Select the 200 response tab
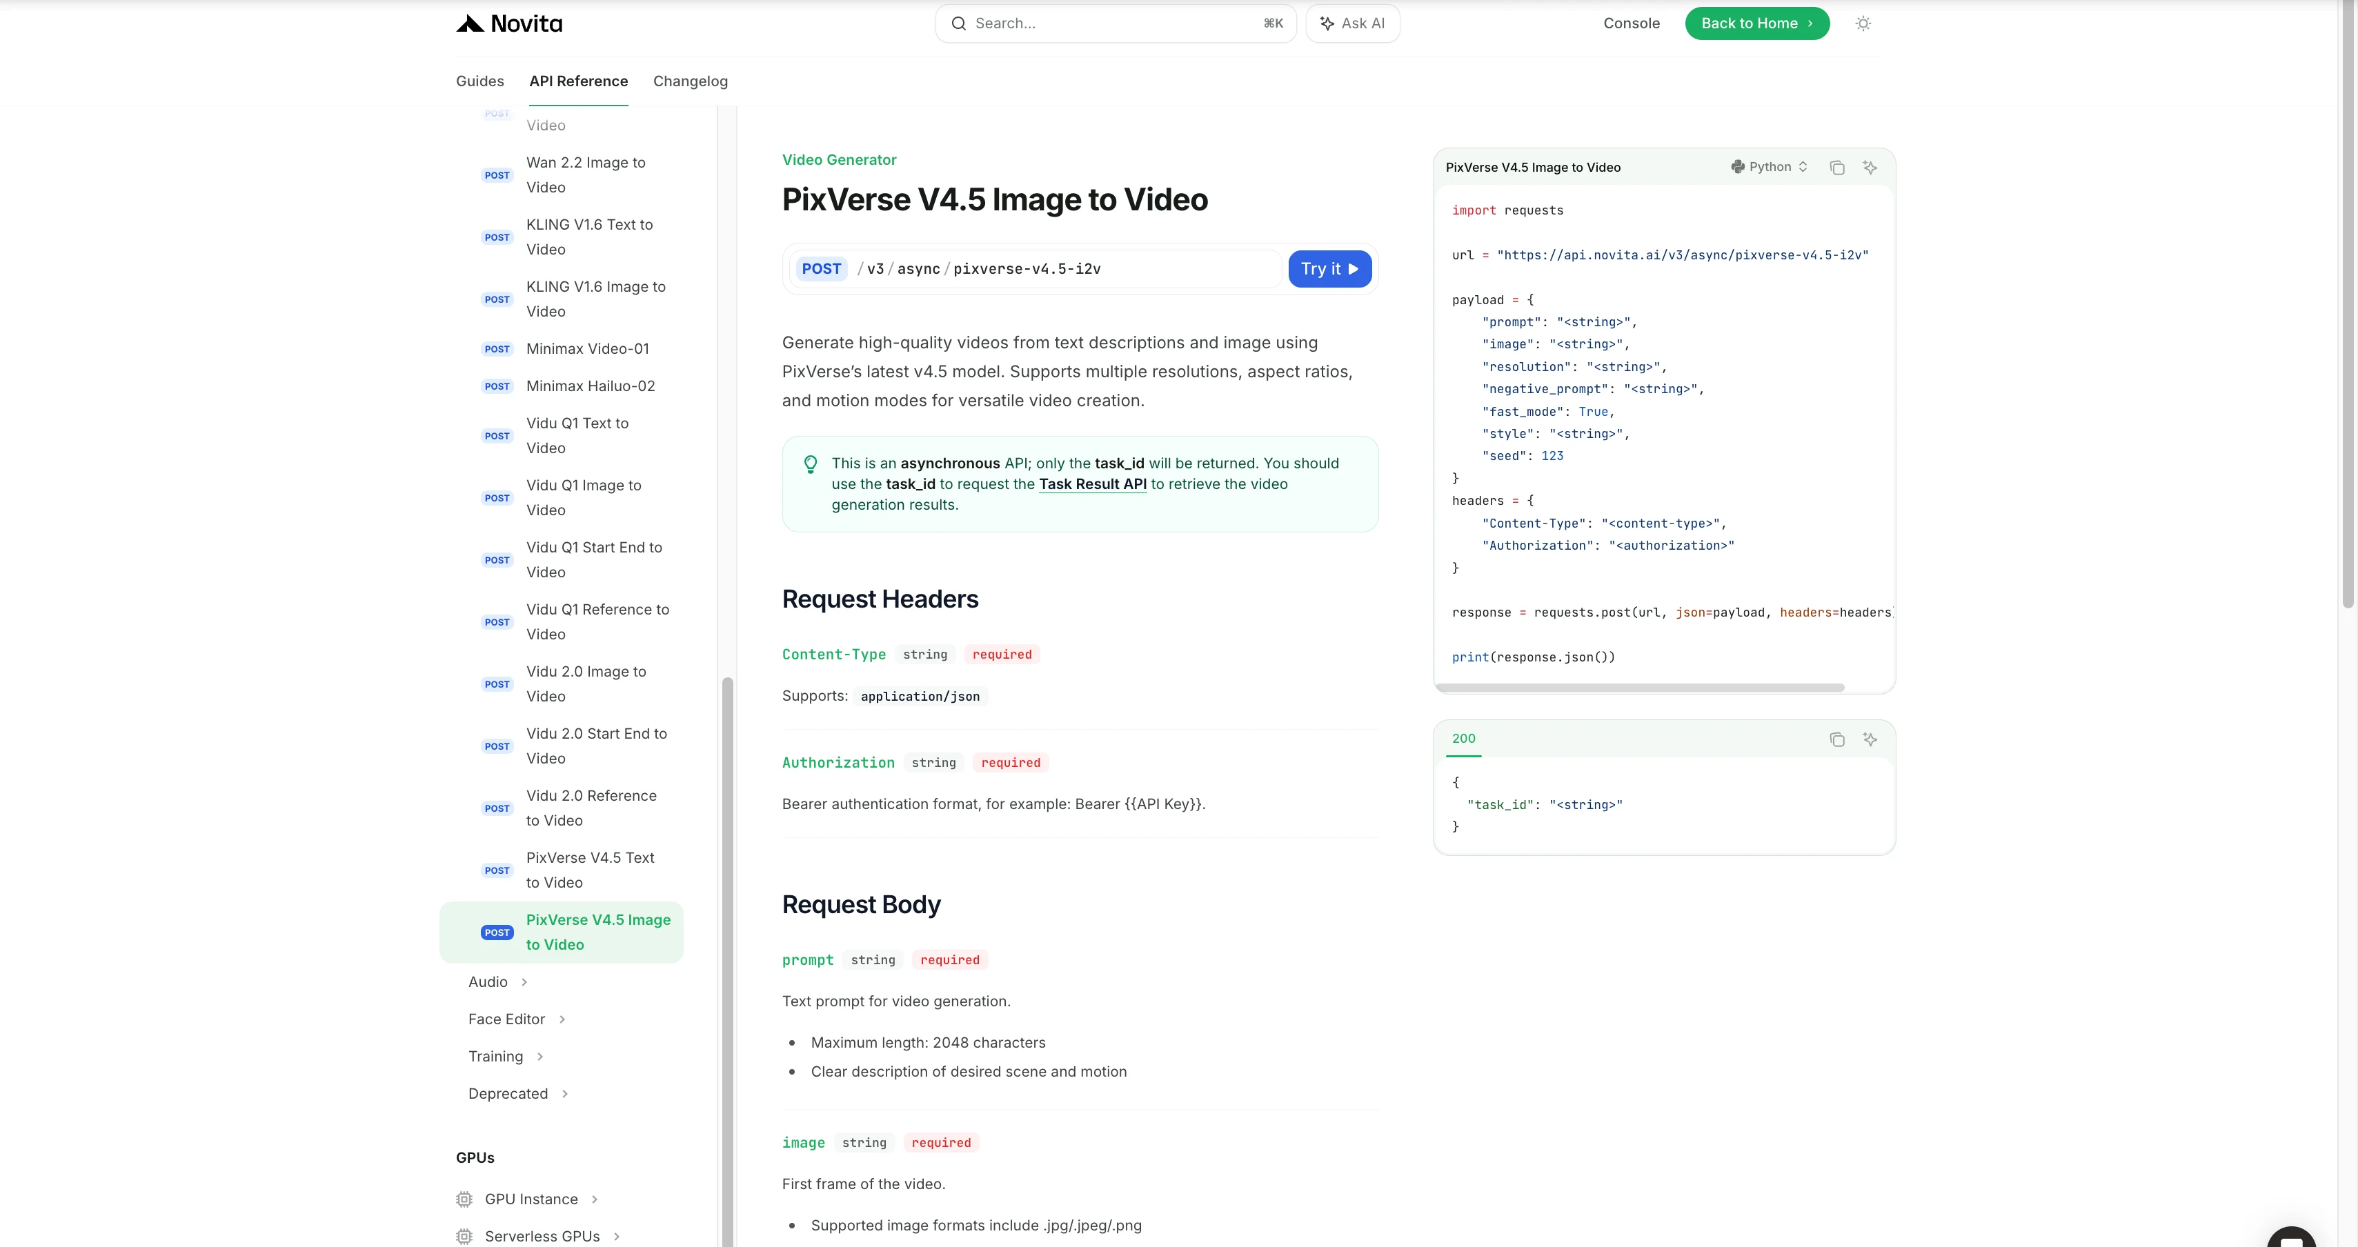 click(x=1463, y=739)
